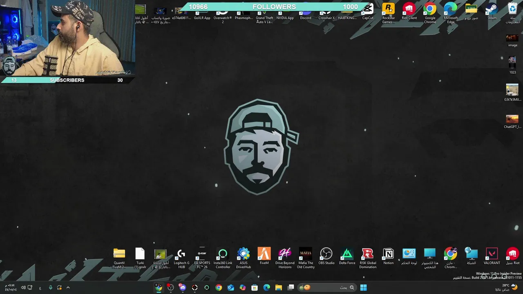This screenshot has height=294, width=523.
Task: Open Outlook from the taskbar
Action: point(230,287)
